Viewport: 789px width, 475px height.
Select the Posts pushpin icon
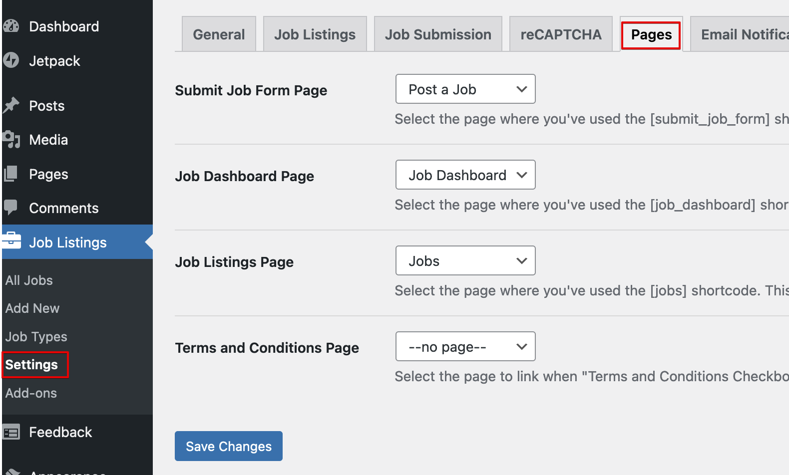click(x=11, y=105)
